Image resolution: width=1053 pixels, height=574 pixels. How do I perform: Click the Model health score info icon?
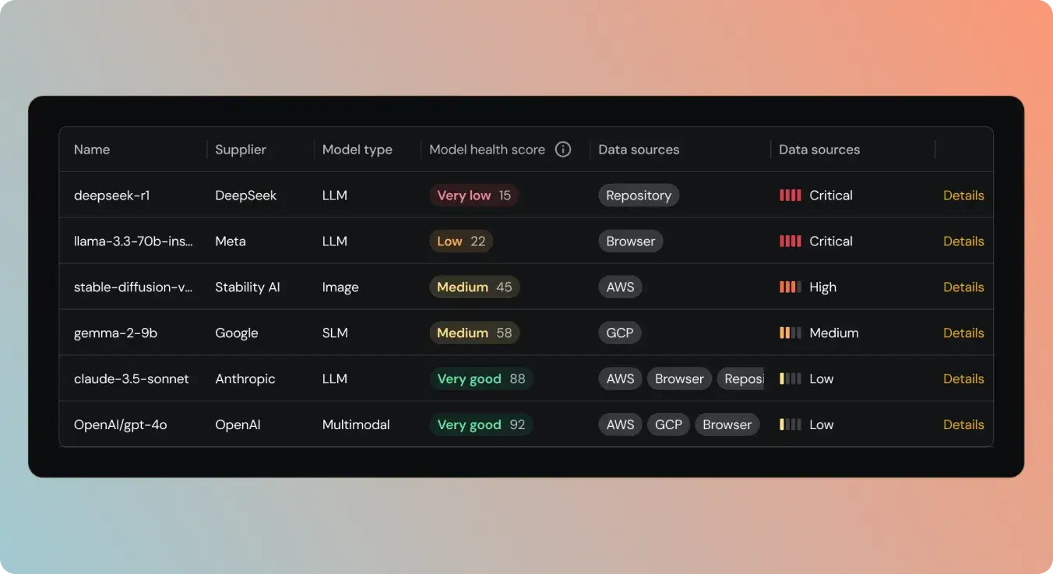[562, 150]
